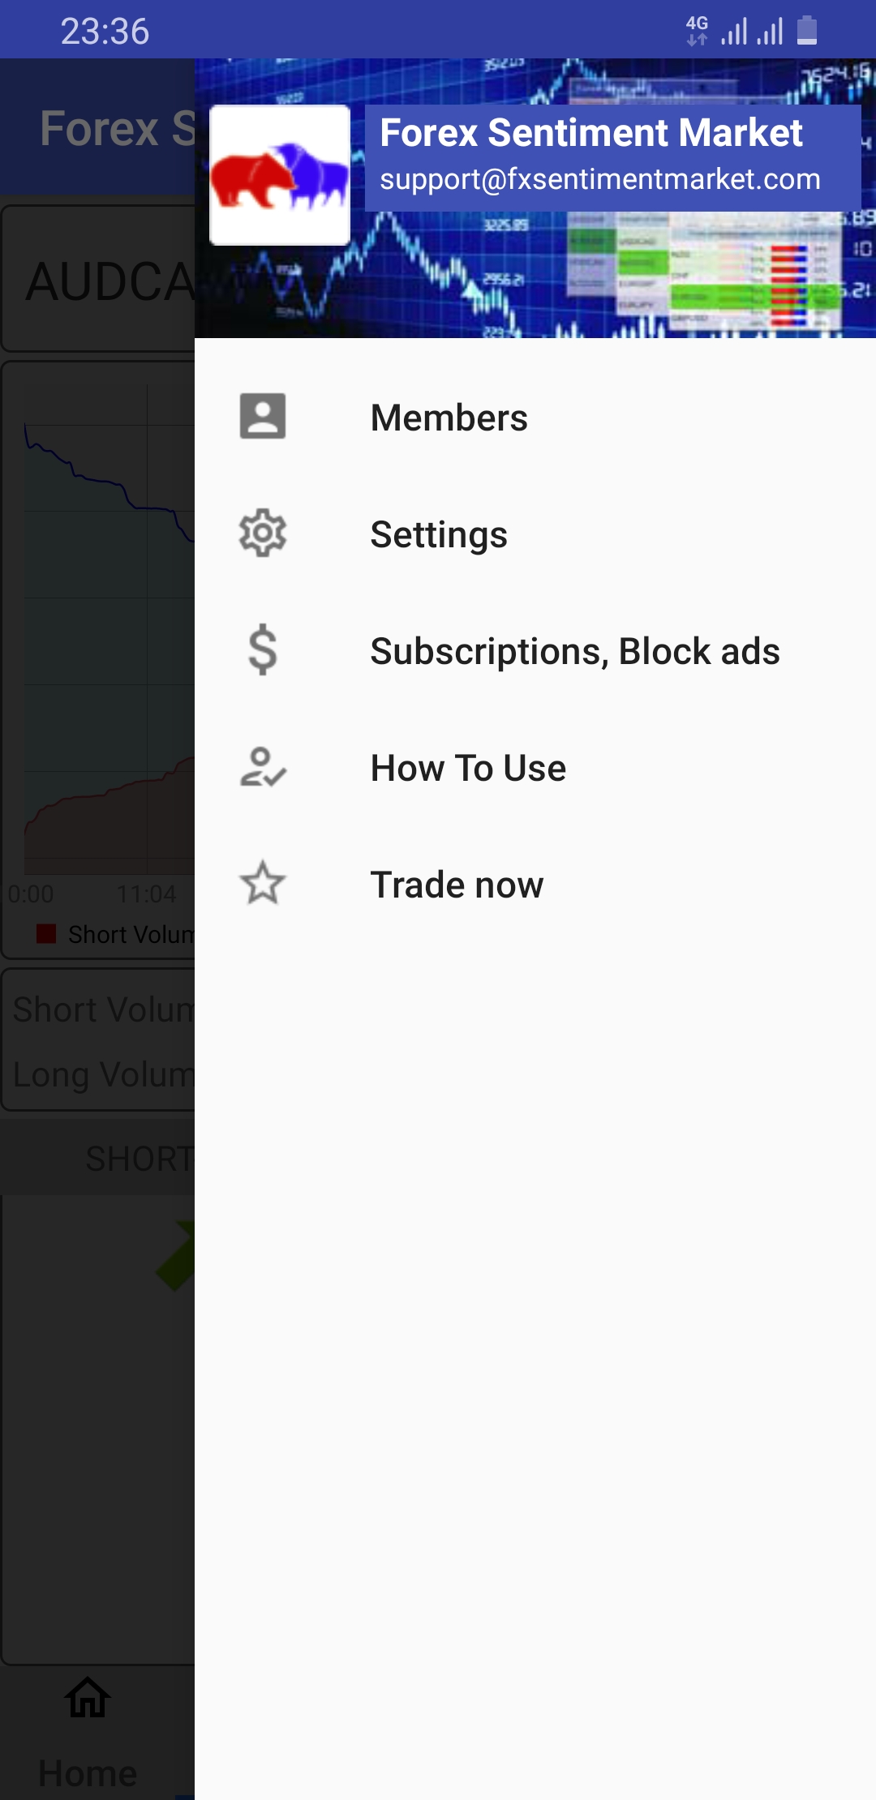This screenshot has width=876, height=1800.
Task: Click the Settings gear icon
Action: click(263, 534)
